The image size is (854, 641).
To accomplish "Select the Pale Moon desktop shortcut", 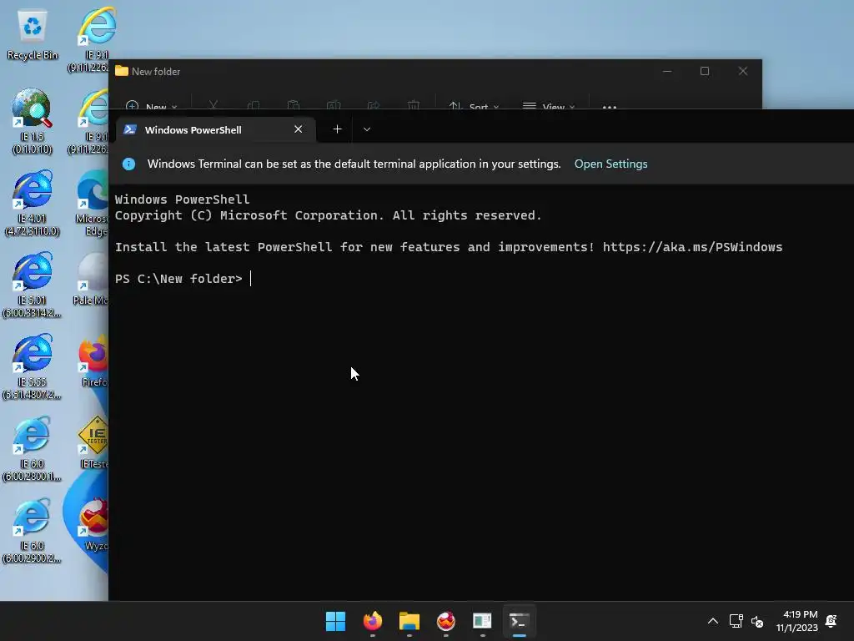I will tap(93, 279).
